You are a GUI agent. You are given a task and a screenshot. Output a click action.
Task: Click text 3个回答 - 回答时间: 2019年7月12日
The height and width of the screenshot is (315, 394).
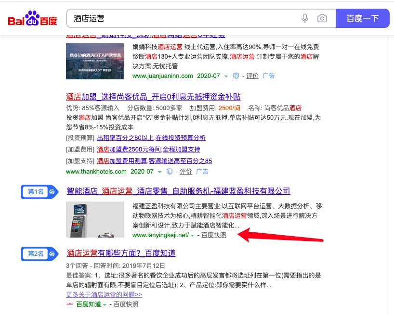(116, 265)
